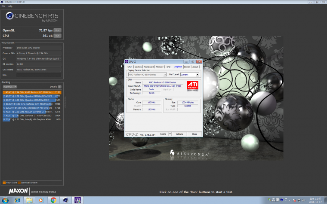Image resolution: width=327 pixels, height=204 pixels.
Task: Switch to About tab in CPU-Z
Action: tap(195, 67)
